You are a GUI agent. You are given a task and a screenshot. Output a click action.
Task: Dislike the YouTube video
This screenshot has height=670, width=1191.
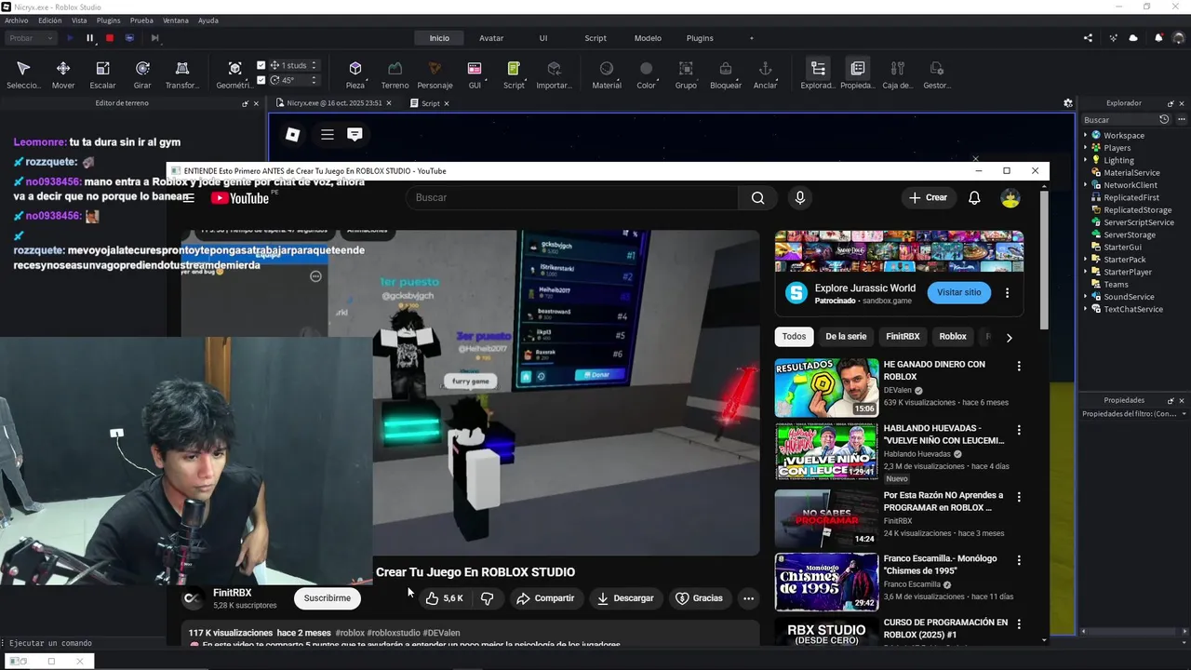487,598
